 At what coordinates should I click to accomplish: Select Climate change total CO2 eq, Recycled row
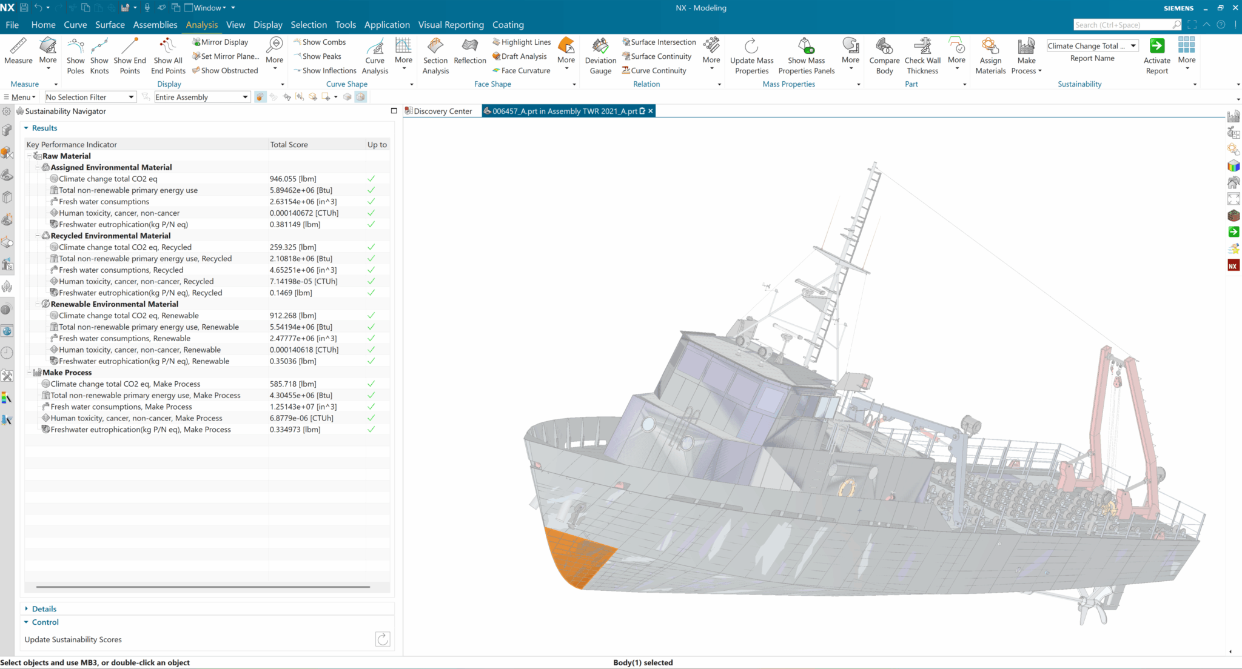[207, 247]
